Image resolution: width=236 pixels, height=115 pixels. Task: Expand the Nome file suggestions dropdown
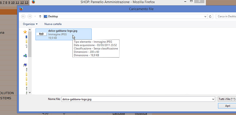point(213,99)
